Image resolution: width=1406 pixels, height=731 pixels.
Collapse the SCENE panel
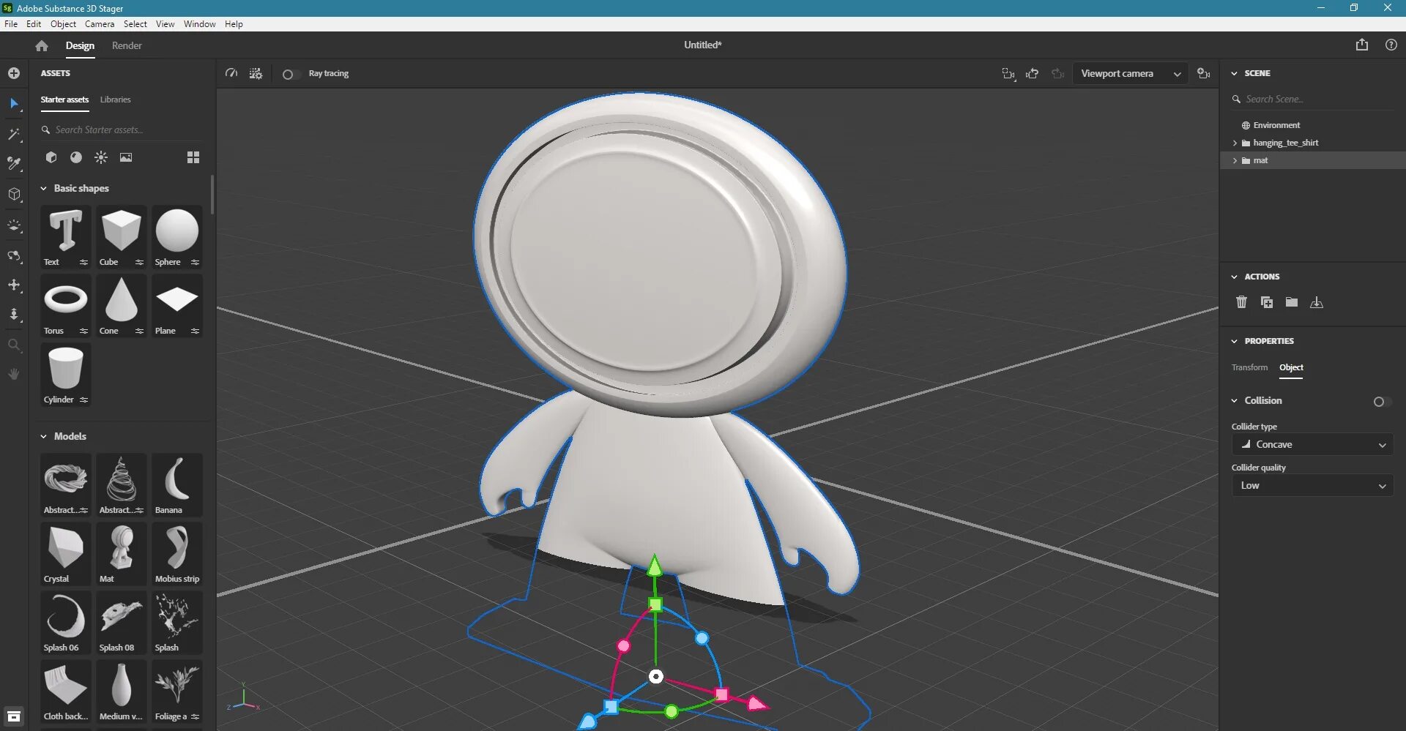1234,73
